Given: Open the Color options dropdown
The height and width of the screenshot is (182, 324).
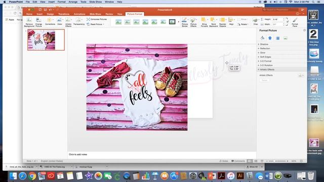Looking at the screenshot, I should click(x=60, y=22).
